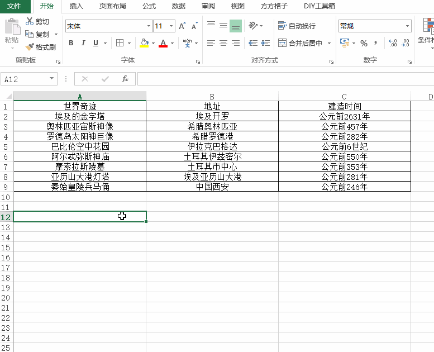Toggle Italic formatting
This screenshot has height=352, width=434.
83,43
